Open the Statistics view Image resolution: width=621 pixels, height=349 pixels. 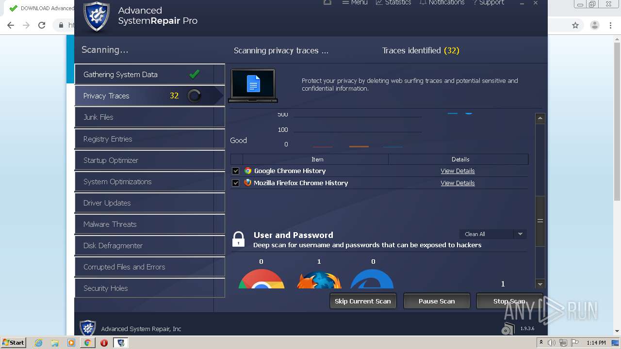point(393,2)
